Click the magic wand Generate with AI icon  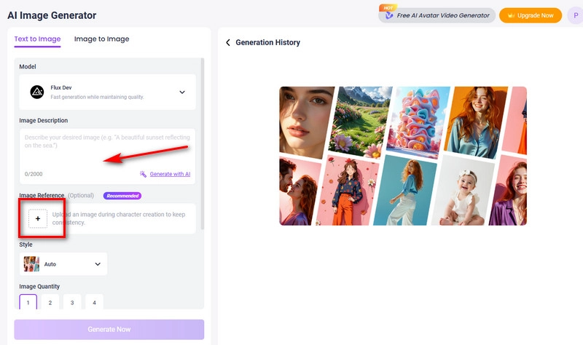(144, 174)
